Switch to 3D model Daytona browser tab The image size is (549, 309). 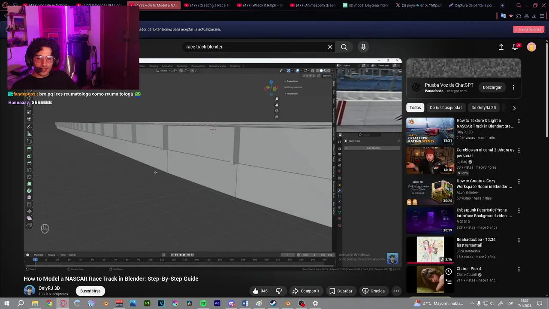pyautogui.click(x=366, y=5)
